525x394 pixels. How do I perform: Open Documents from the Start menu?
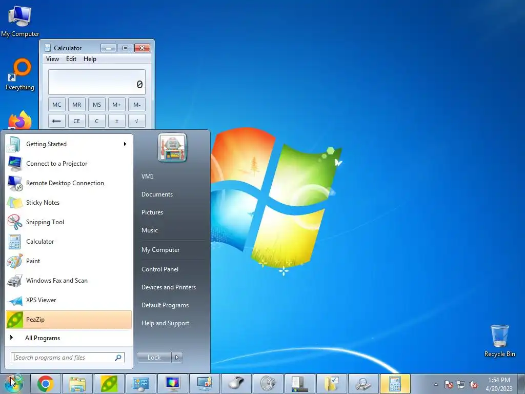(x=157, y=194)
